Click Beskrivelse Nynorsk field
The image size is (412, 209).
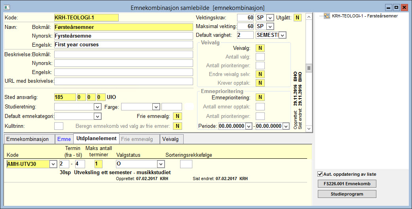(x=123, y=63)
